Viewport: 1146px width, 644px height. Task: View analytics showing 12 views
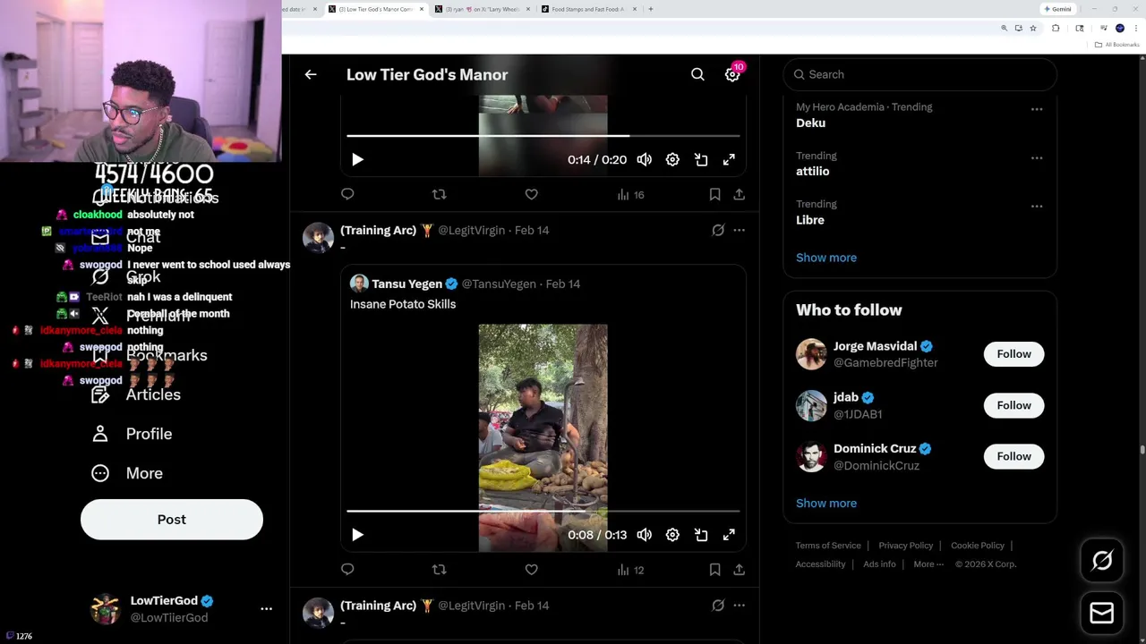pyautogui.click(x=630, y=570)
